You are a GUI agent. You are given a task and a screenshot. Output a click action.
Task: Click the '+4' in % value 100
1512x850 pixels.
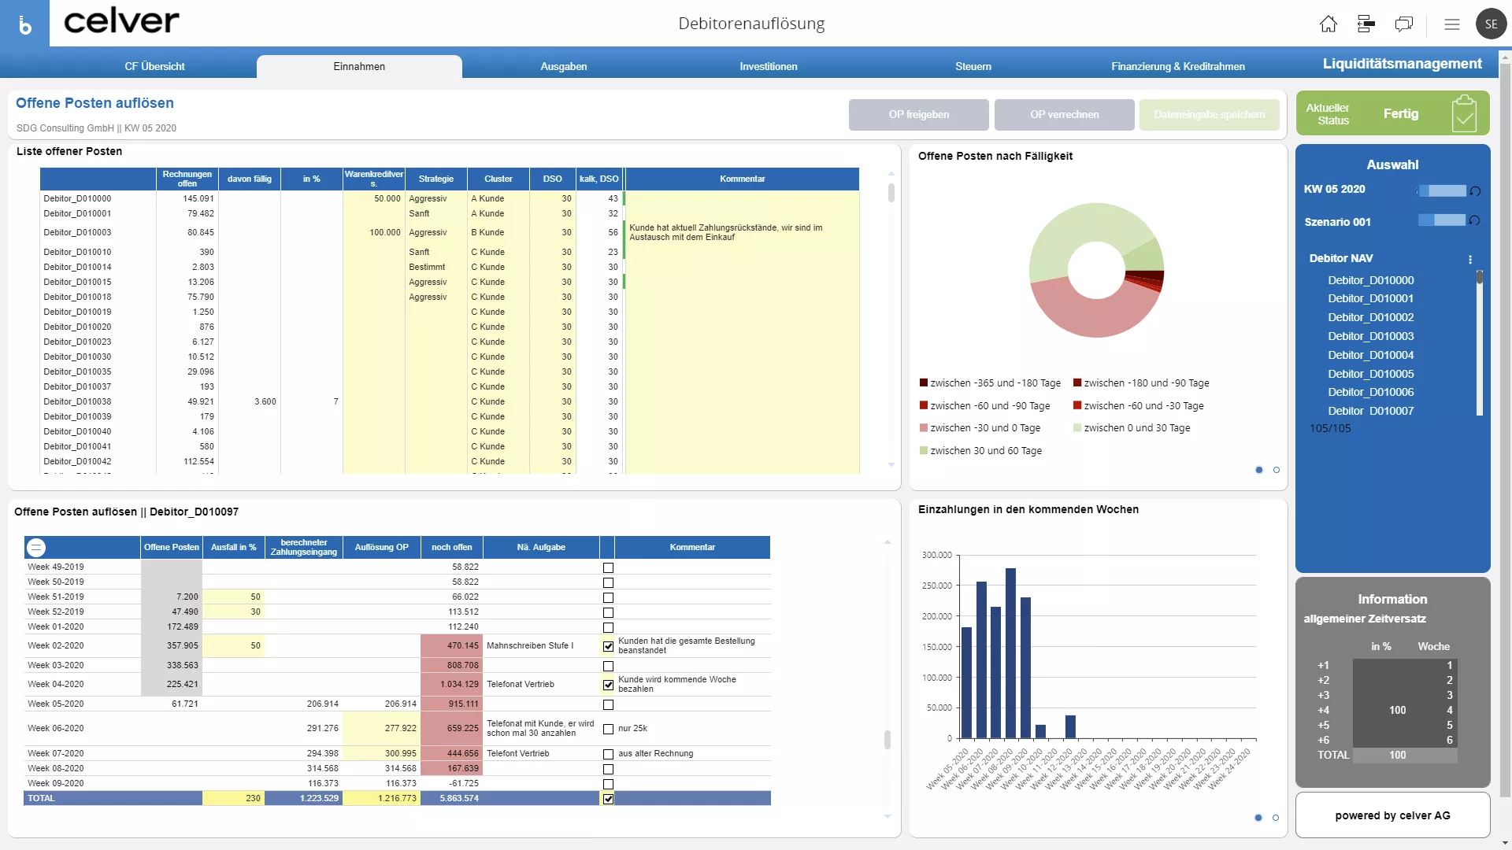(x=1397, y=710)
